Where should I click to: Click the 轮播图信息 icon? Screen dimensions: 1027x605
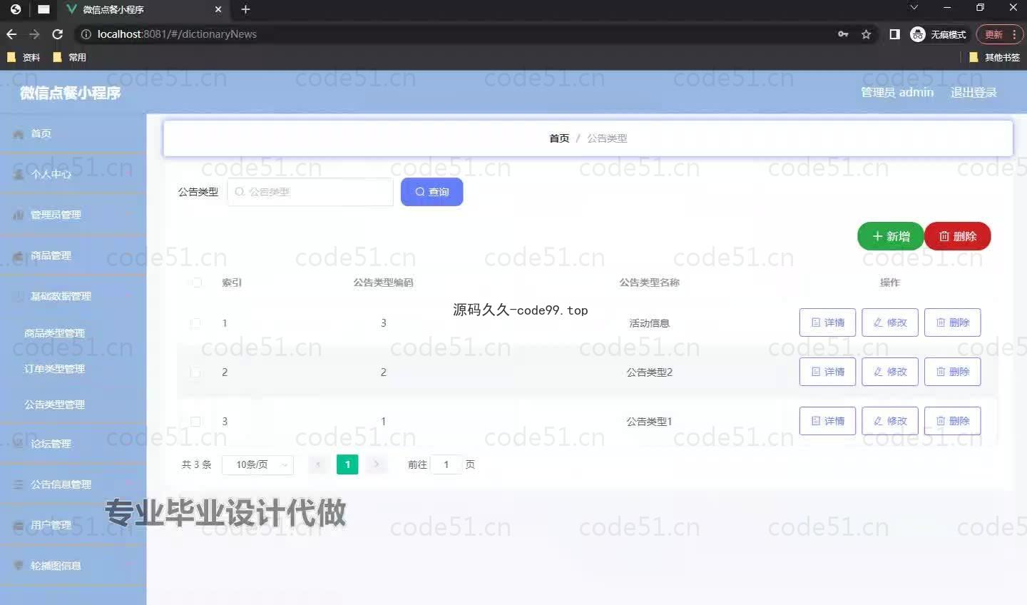[x=19, y=566]
